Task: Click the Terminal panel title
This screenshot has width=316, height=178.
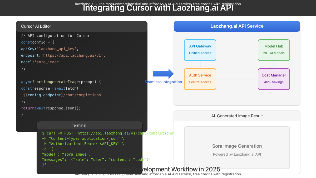Action: pos(79,125)
